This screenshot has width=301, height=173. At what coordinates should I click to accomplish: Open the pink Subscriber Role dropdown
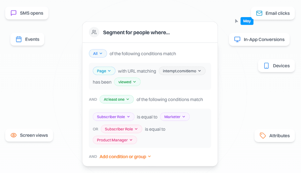(x=121, y=129)
